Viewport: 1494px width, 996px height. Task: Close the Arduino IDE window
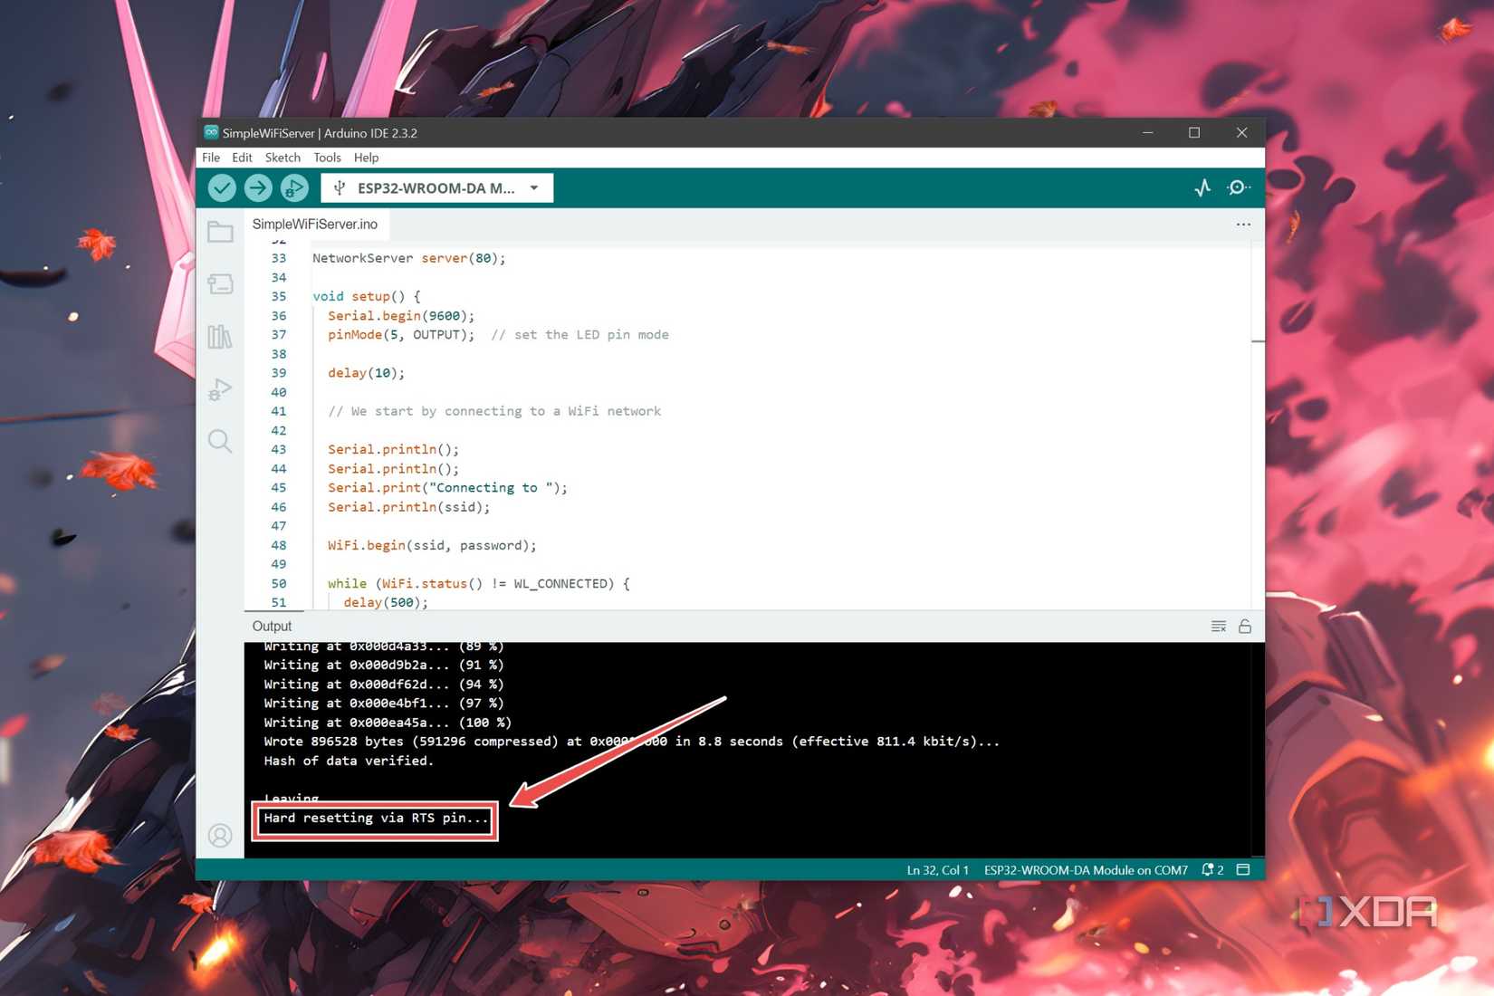pyautogui.click(x=1241, y=132)
